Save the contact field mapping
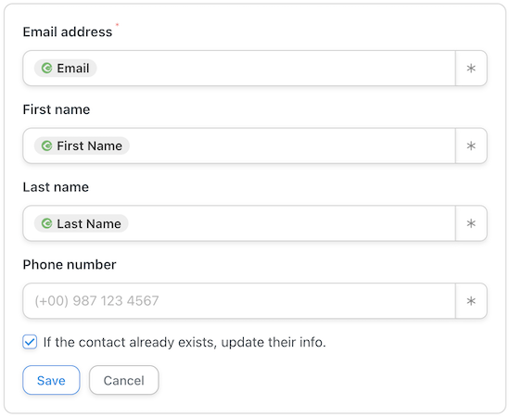 pyautogui.click(x=51, y=380)
